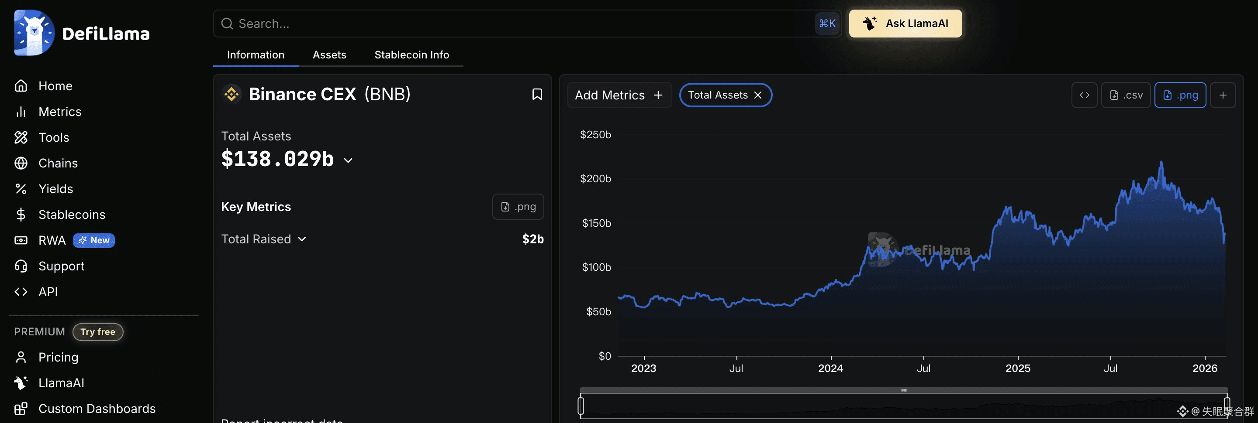Viewport: 1258px width, 423px height.
Task: Open the RWA sidebar icon
Action: click(21, 240)
